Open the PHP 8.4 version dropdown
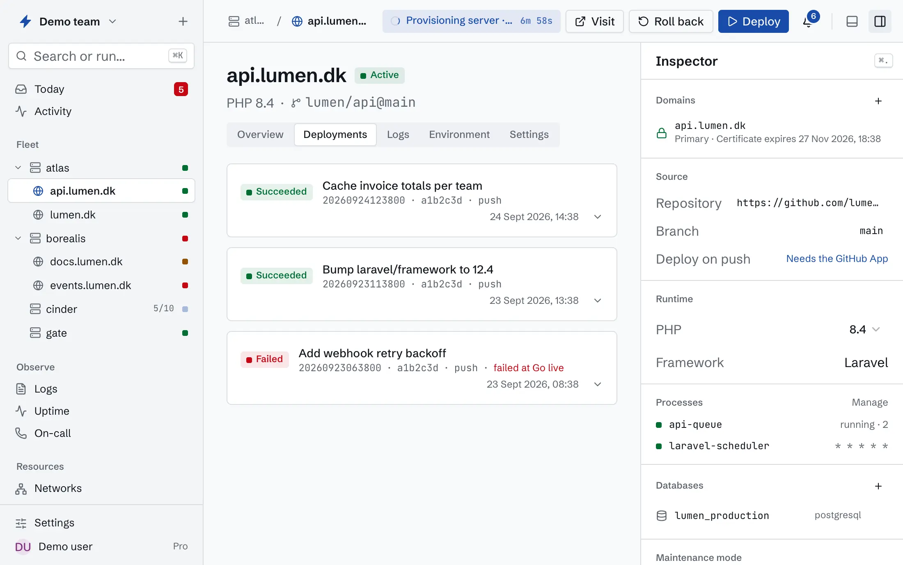Image resolution: width=903 pixels, height=565 pixels. pyautogui.click(x=865, y=329)
